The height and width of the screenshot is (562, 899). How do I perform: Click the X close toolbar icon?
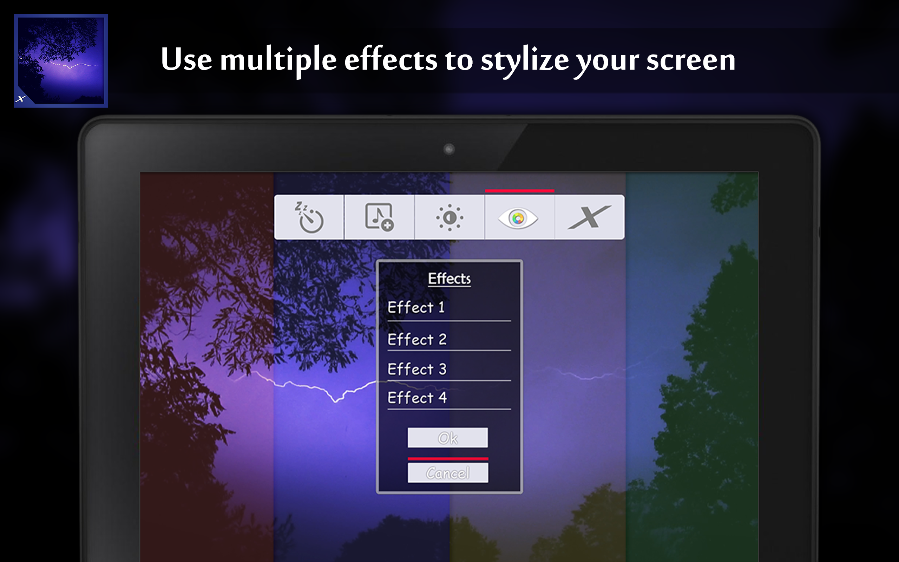pos(589,217)
